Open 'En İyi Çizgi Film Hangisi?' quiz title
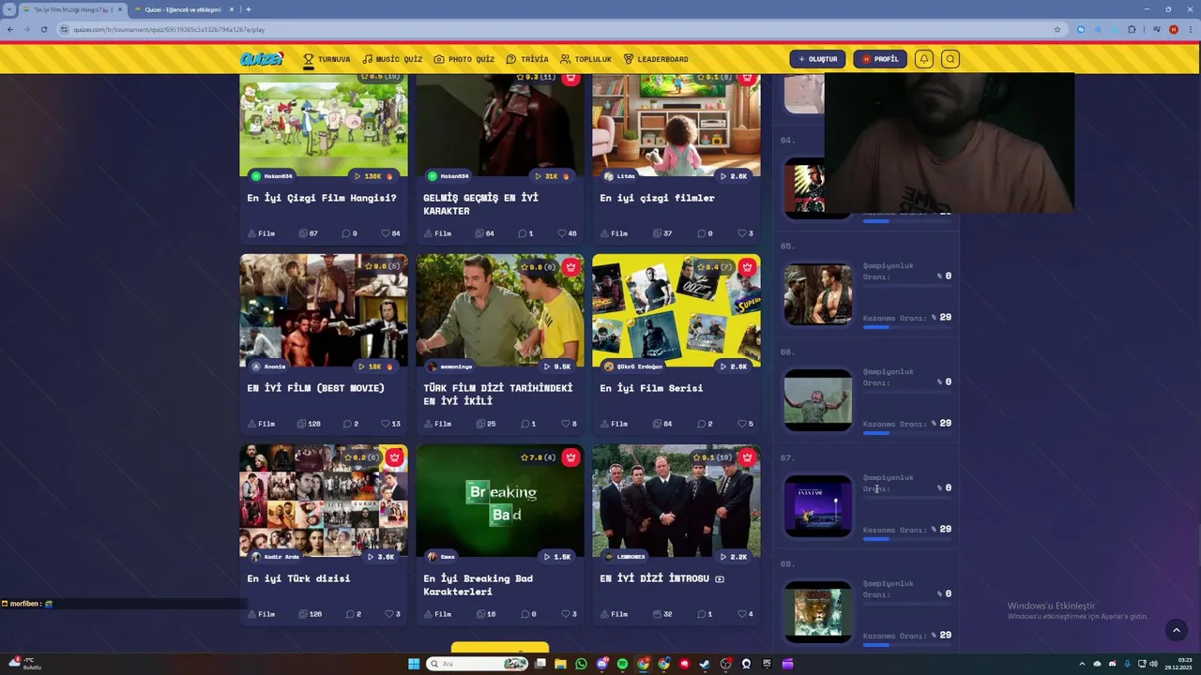Screen dimensions: 1201x675 point(322,198)
